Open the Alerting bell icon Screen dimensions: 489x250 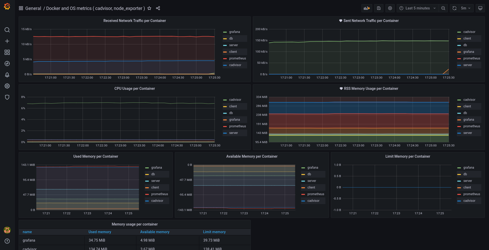click(7, 75)
